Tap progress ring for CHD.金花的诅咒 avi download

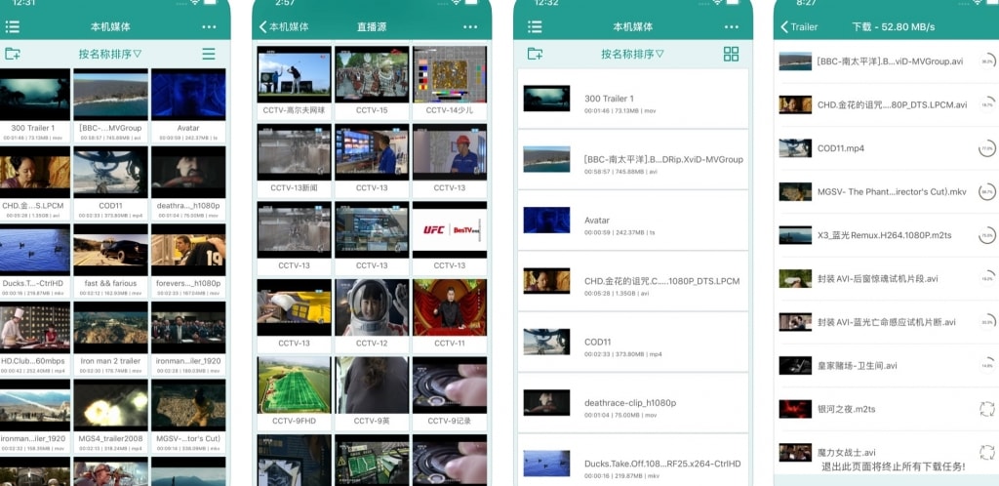point(987,105)
